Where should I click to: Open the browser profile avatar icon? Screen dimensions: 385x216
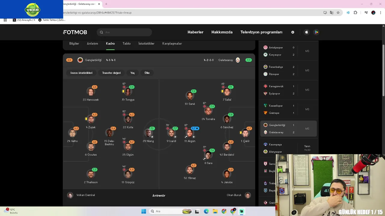click(x=373, y=13)
